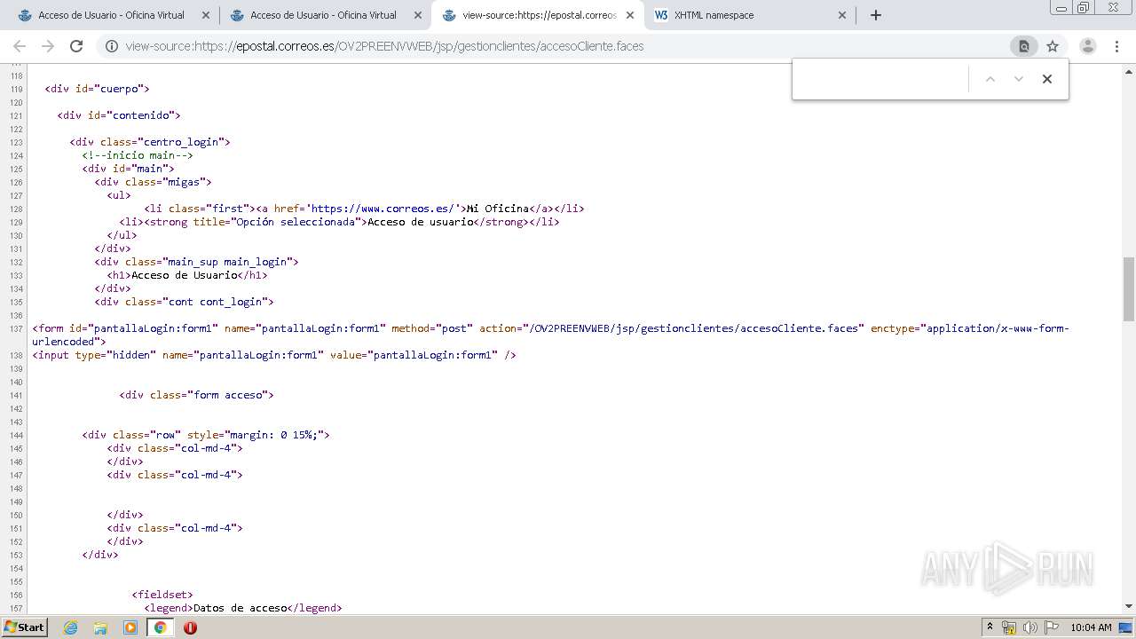Click the comment <!--inicio main-->
This screenshot has width=1136, height=639.
tap(138, 155)
